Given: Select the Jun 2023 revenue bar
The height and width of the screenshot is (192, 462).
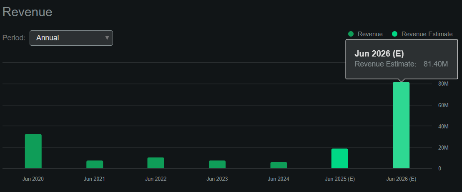Looking at the screenshot, I should (x=217, y=165).
